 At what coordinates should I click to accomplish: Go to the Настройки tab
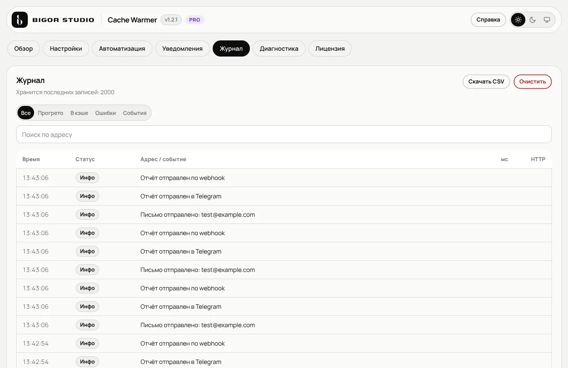click(66, 48)
